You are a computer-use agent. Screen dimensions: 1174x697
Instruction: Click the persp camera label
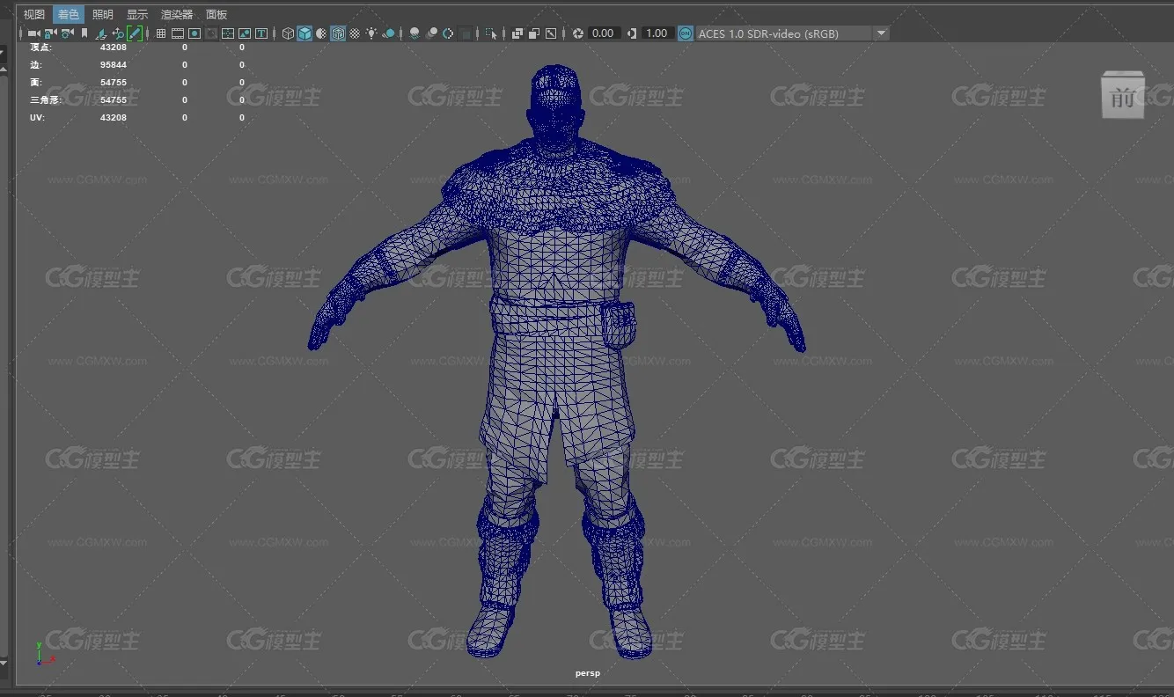(x=587, y=673)
